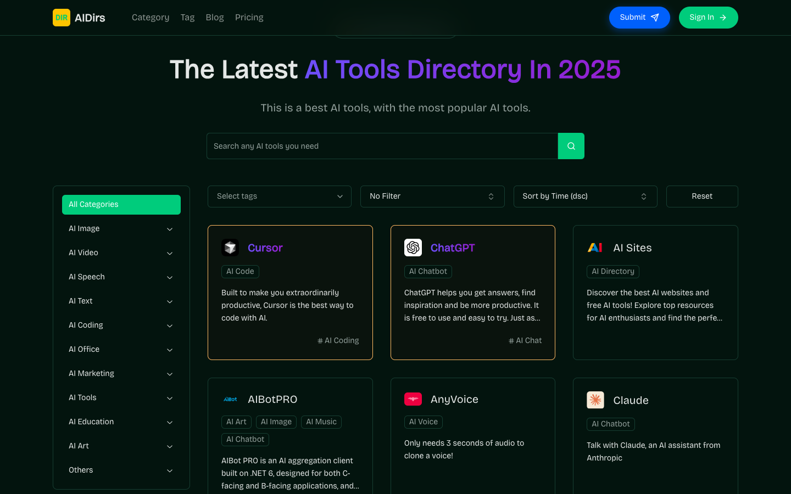
Task: Click the yellow DIR AIDirs logo
Action: (x=62, y=18)
